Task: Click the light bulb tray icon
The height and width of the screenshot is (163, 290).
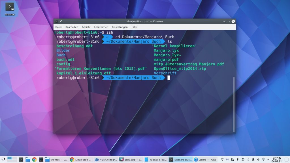Action: tap(238, 160)
